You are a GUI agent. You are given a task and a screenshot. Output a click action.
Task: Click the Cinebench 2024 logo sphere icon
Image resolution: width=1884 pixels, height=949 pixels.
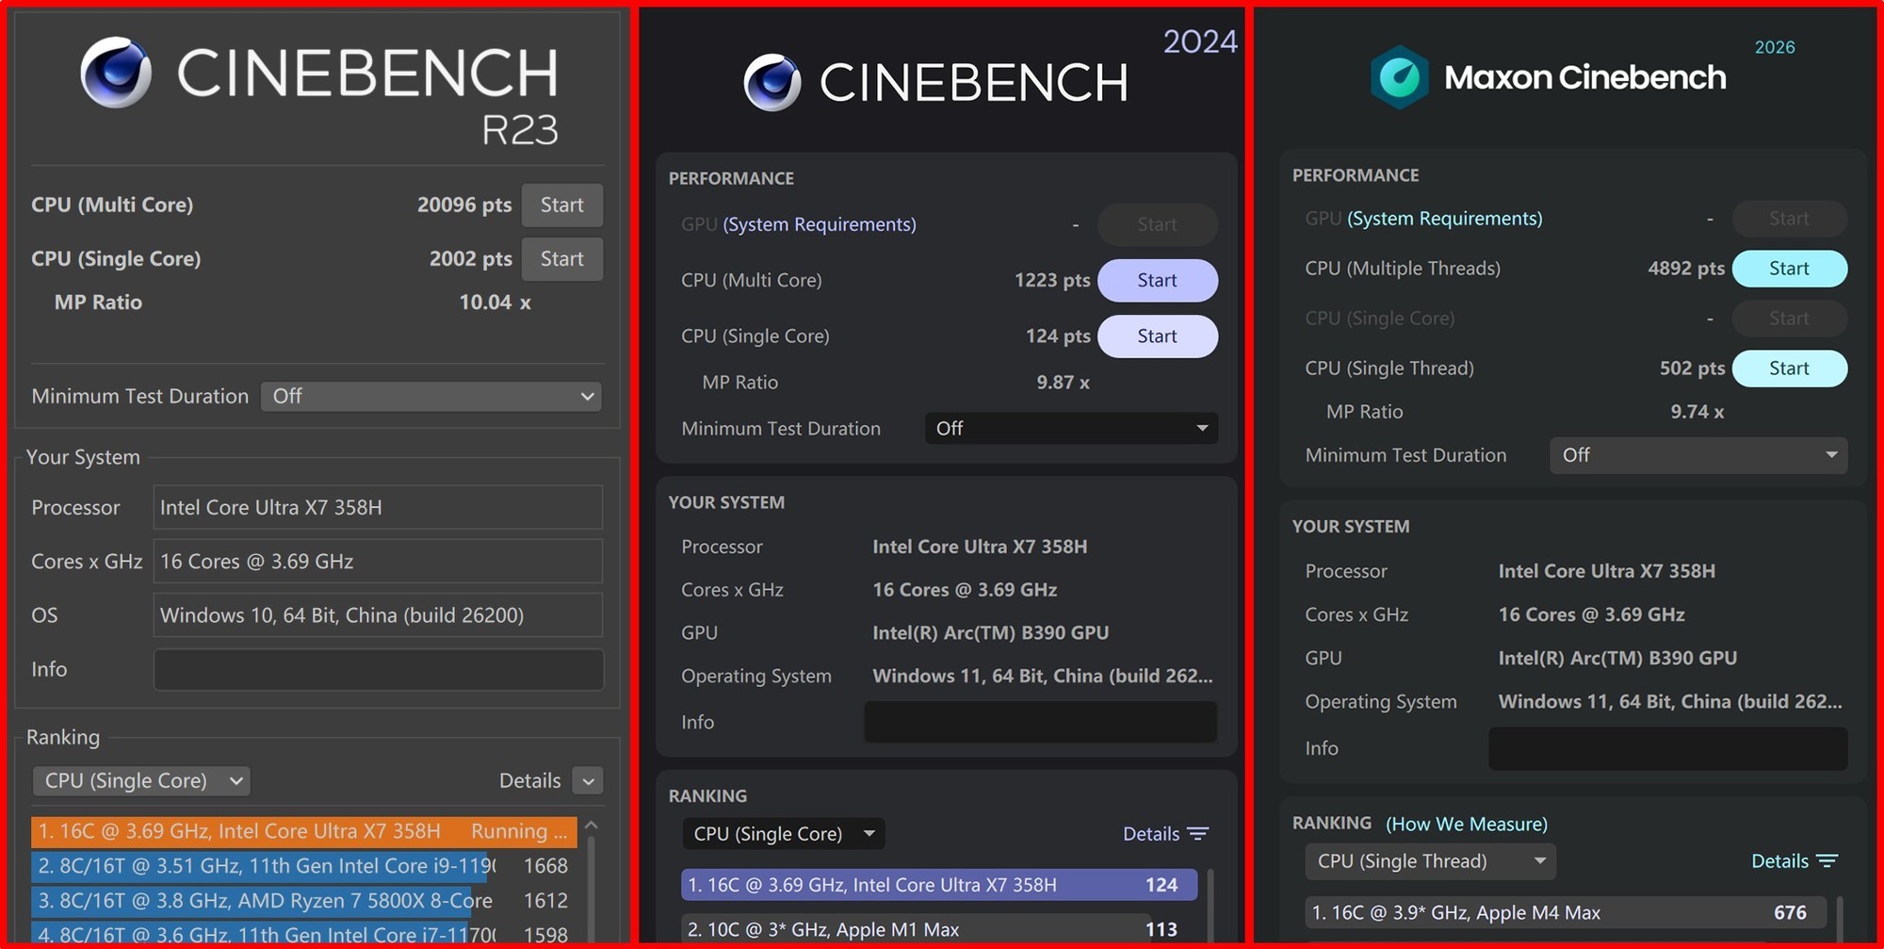click(772, 83)
